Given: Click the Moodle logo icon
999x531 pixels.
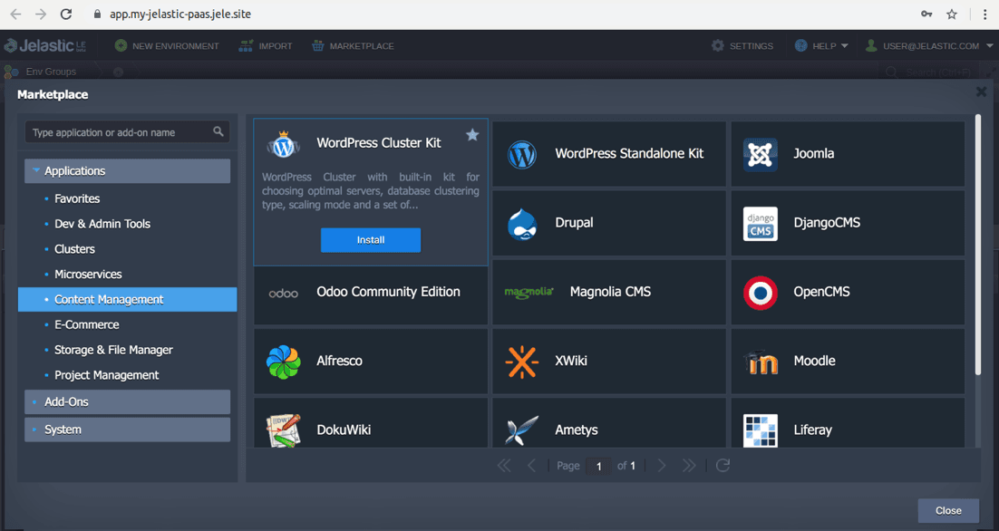Looking at the screenshot, I should (760, 362).
